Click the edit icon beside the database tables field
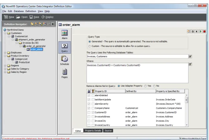This screenshot has height=140, width=209. click(x=190, y=57)
